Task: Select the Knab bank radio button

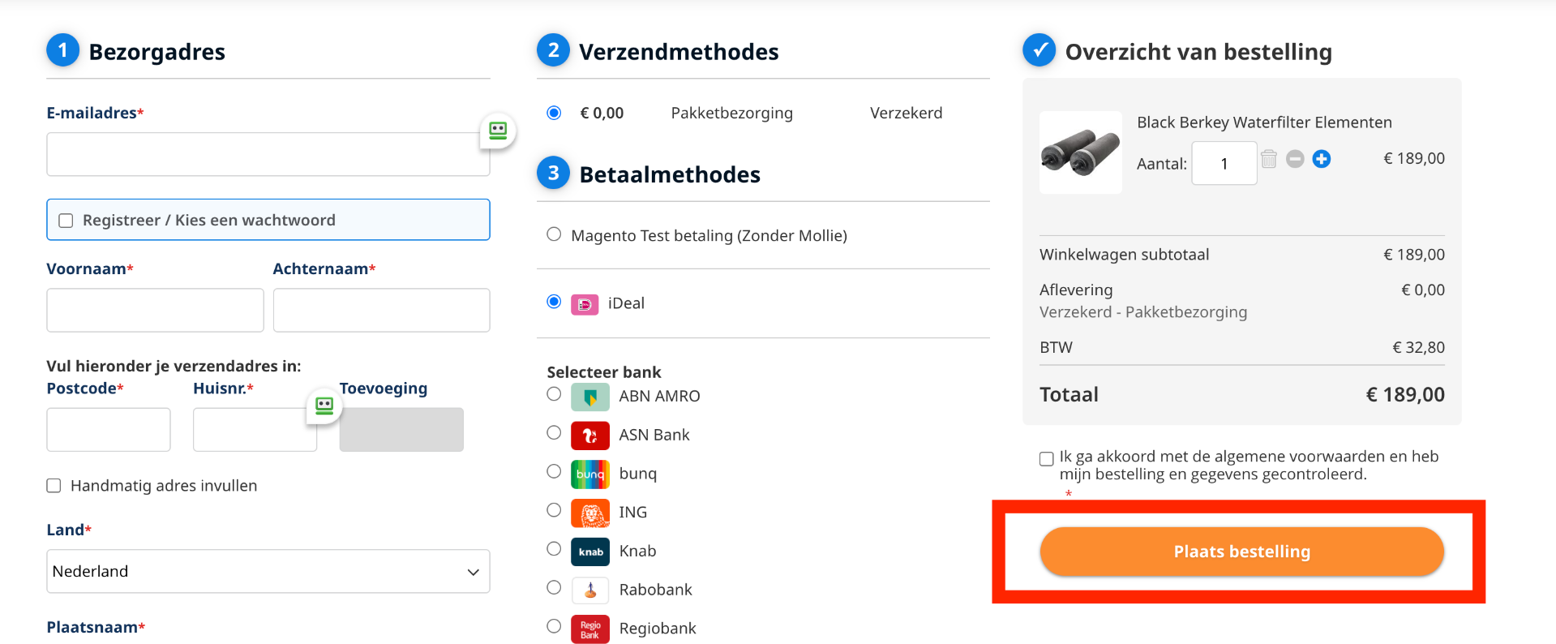Action: coord(554,549)
